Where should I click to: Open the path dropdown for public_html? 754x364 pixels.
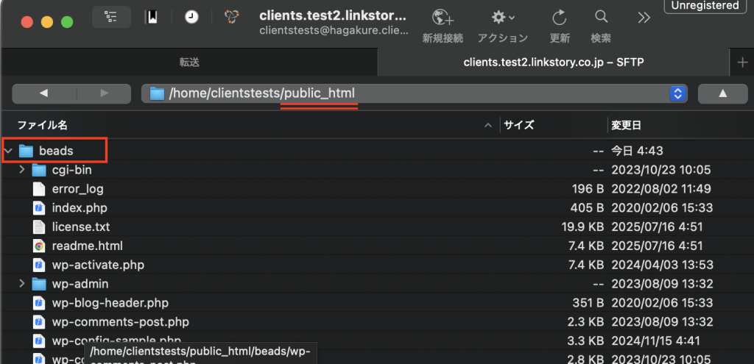[x=677, y=93]
